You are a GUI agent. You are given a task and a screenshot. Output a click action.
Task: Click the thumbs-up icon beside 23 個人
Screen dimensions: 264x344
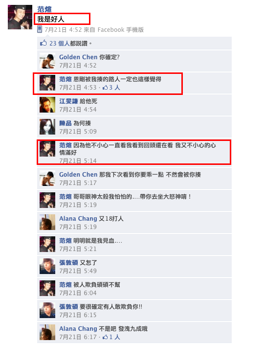(x=43, y=43)
